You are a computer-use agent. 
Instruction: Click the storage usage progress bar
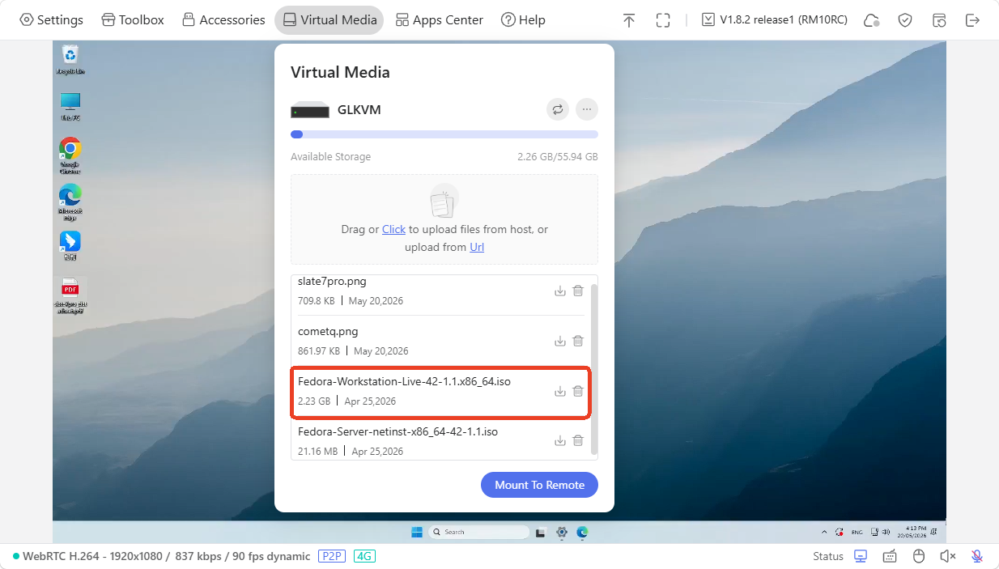pos(444,134)
